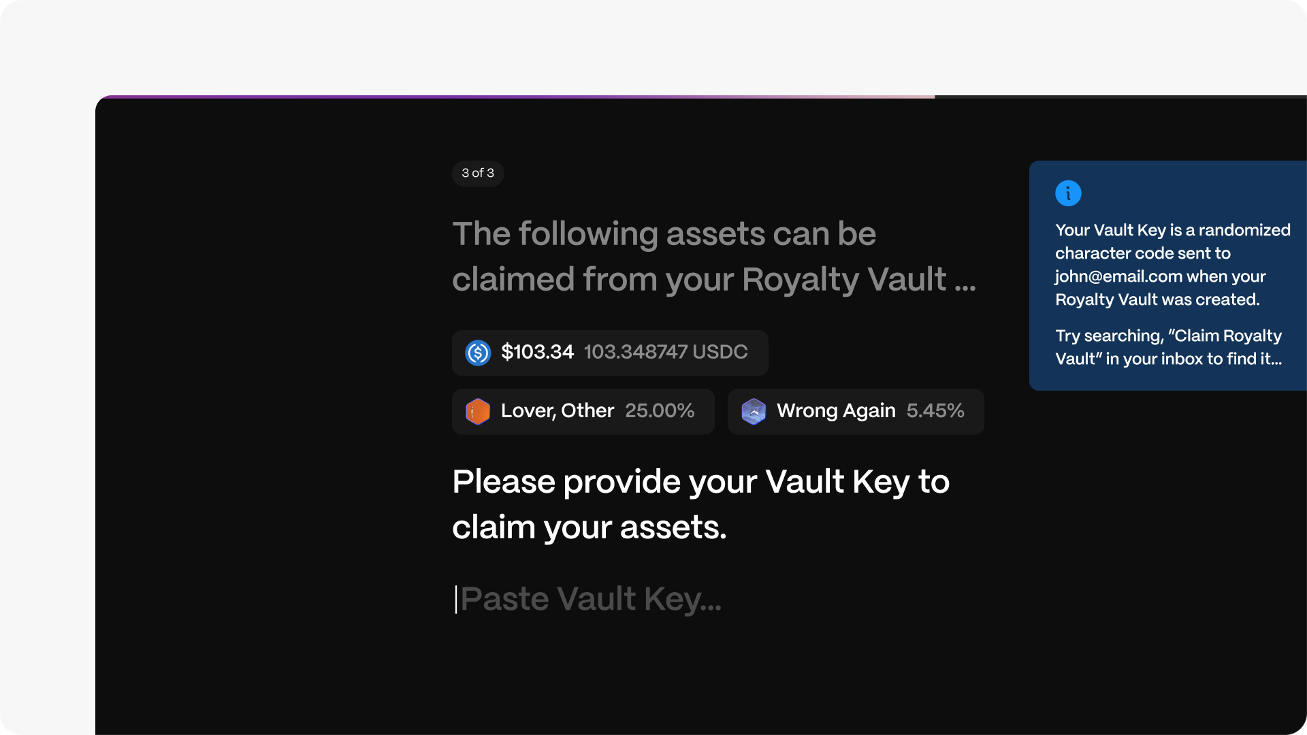This screenshot has width=1307, height=735.
Task: Click the blue info circle icon
Action: click(x=1068, y=193)
